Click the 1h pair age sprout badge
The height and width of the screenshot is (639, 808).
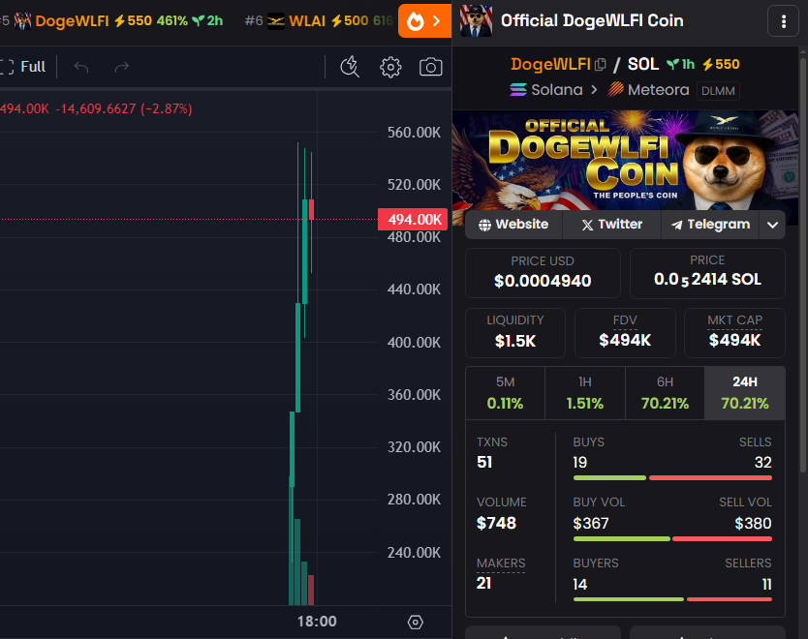click(x=681, y=64)
